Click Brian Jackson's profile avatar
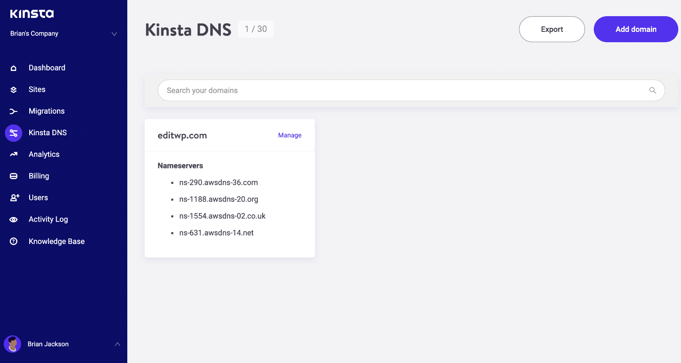This screenshot has height=363, width=681. [x=13, y=344]
